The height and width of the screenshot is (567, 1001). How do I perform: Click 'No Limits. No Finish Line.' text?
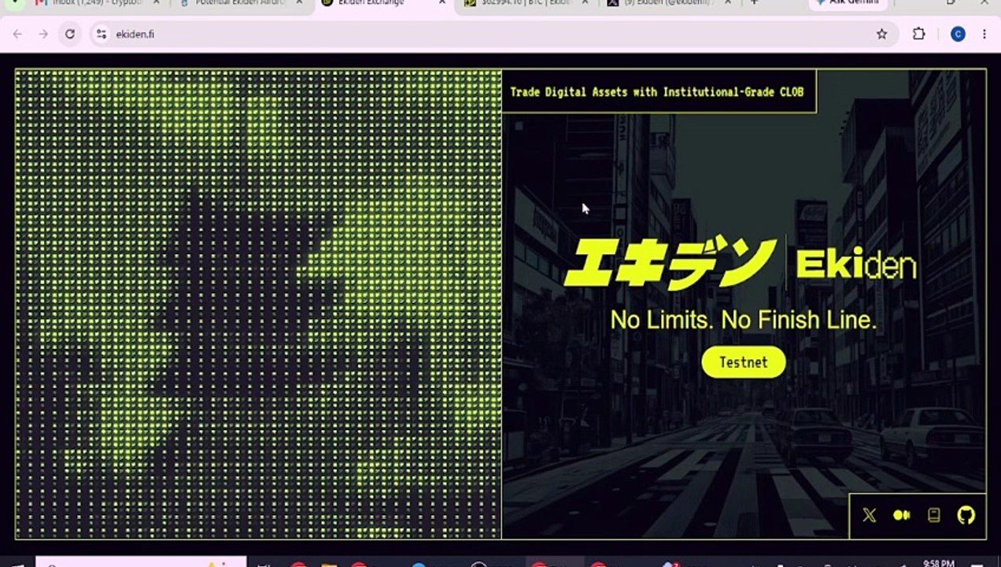[x=744, y=320]
